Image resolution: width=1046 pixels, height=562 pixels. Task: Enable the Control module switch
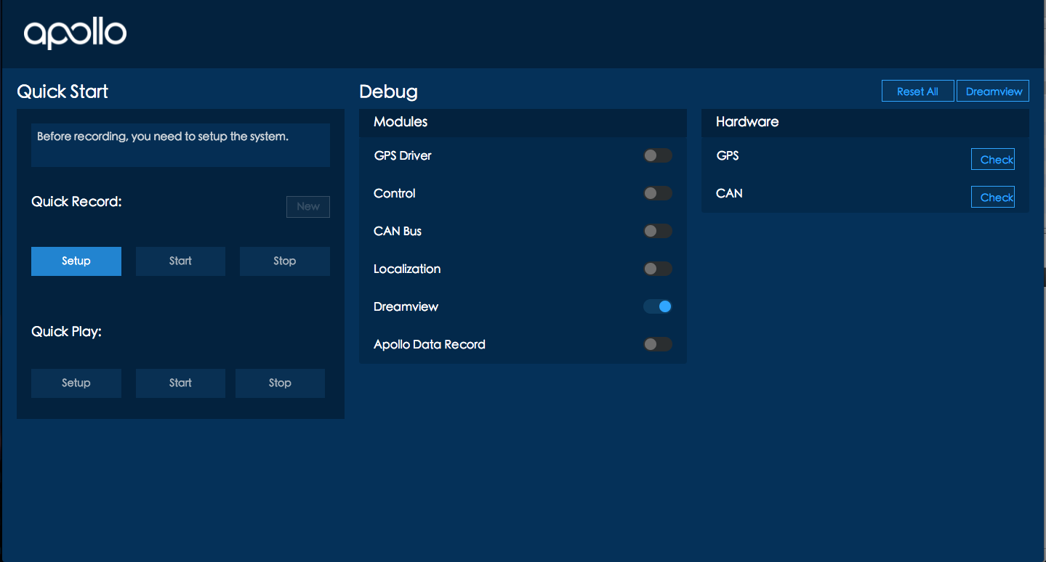coord(658,193)
